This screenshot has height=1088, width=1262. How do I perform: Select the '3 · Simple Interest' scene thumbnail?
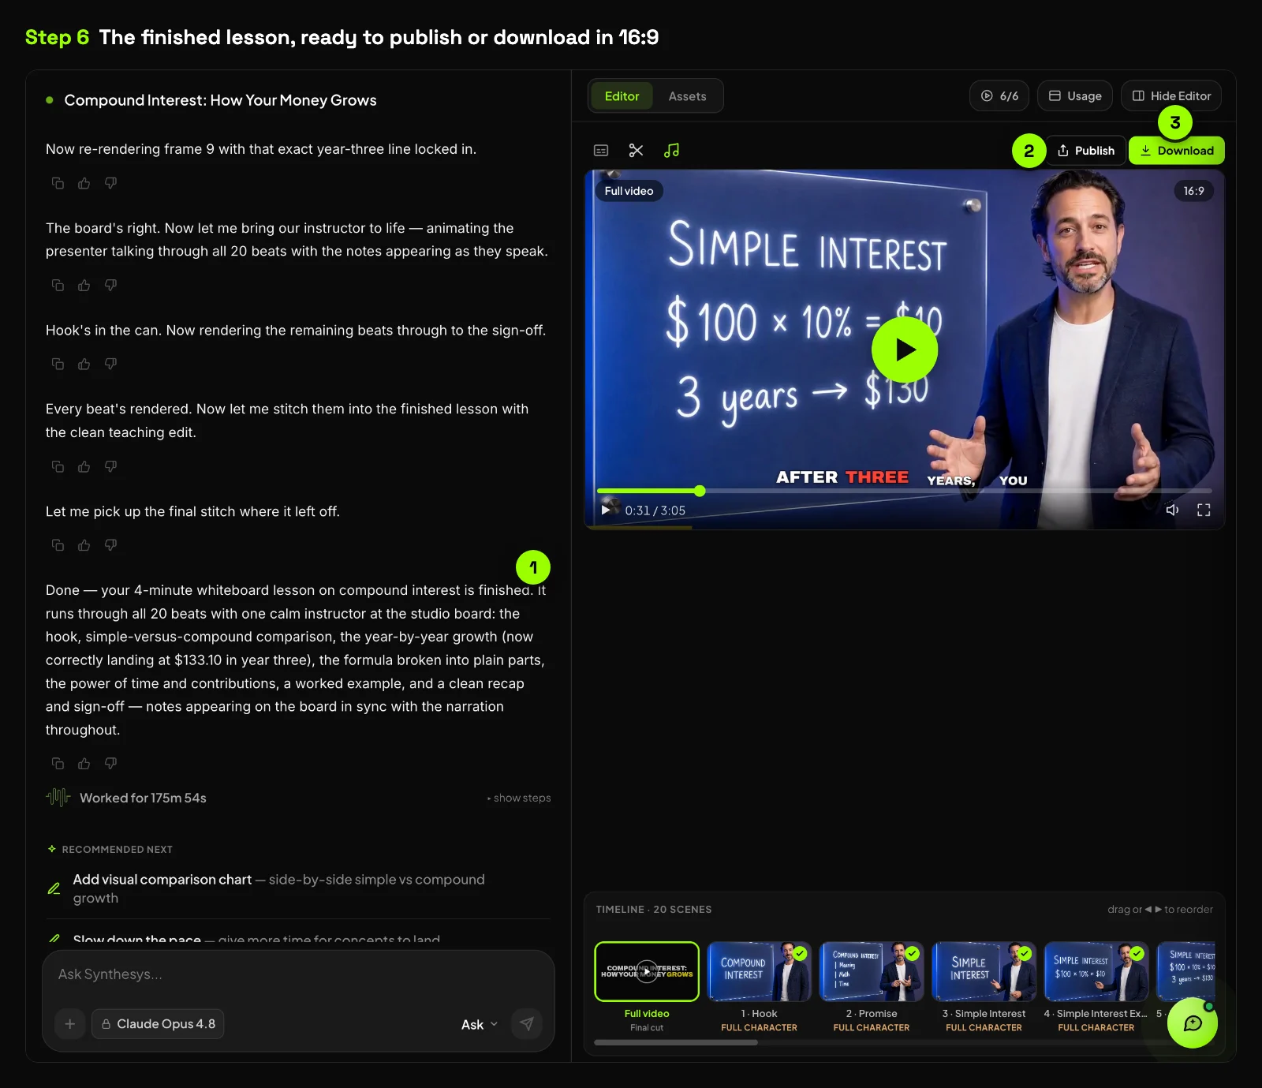(x=984, y=971)
